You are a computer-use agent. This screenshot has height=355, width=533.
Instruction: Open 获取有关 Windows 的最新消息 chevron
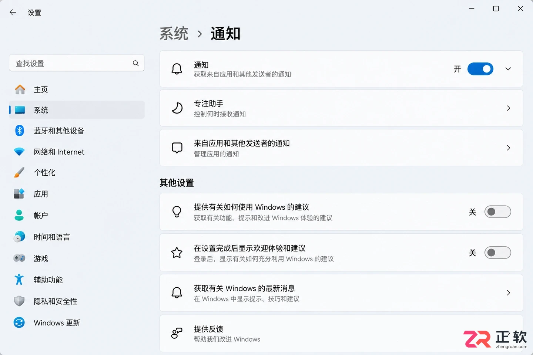click(509, 293)
